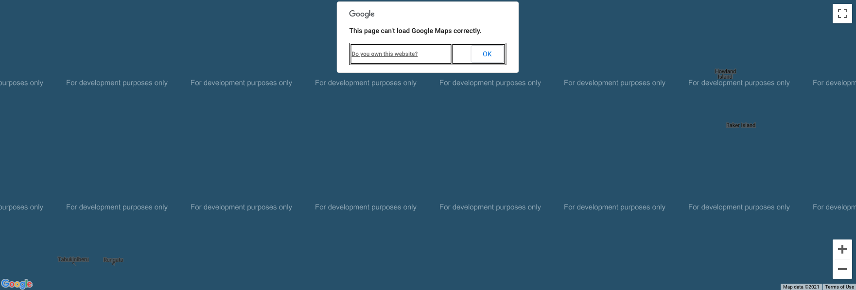Click the Howland Island map label
856x290 pixels.
tap(725, 74)
